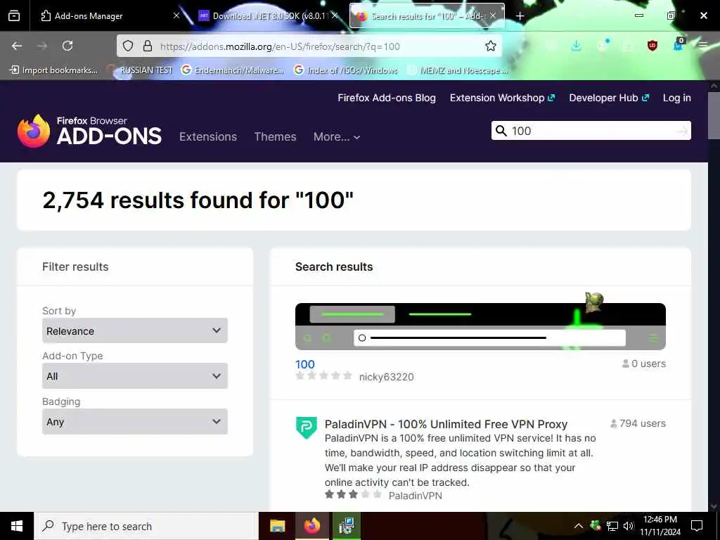Go back to the previous page

click(x=17, y=46)
